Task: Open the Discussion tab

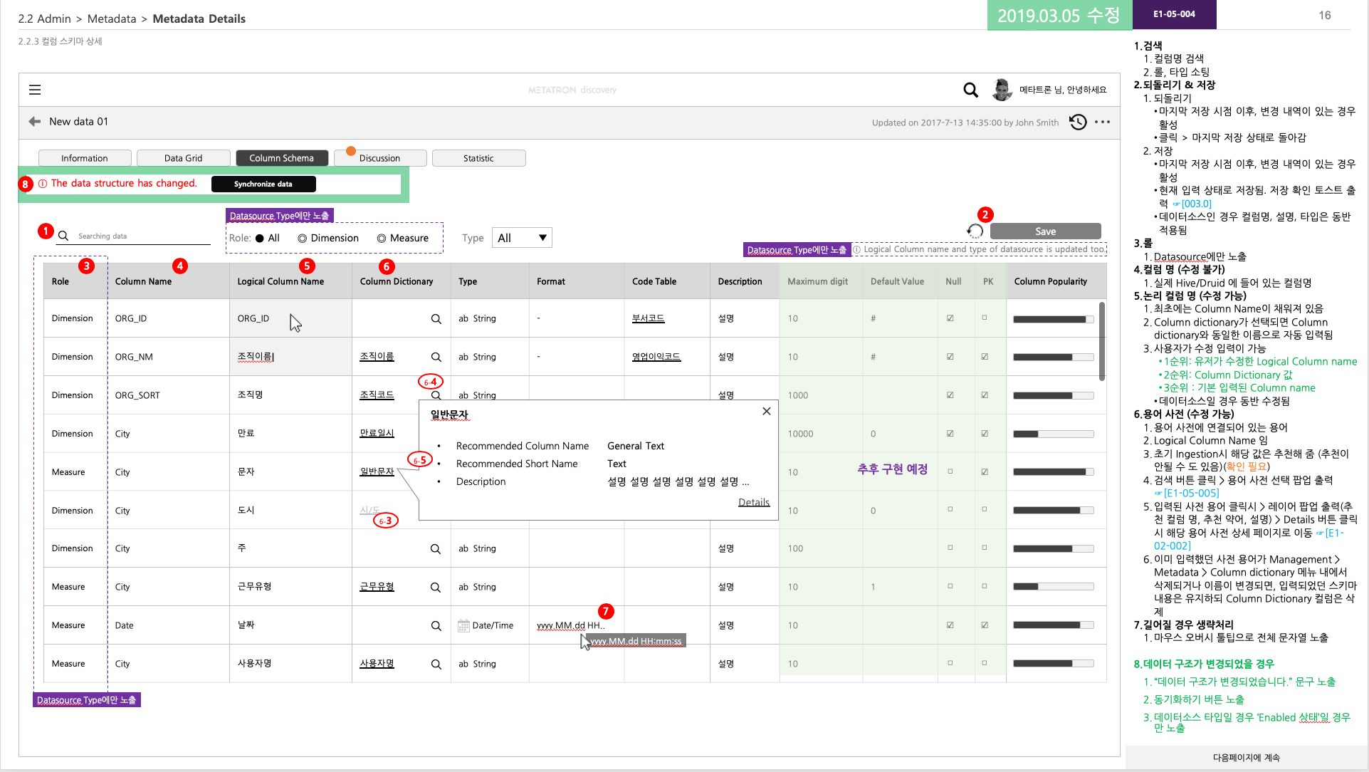Action: click(379, 158)
